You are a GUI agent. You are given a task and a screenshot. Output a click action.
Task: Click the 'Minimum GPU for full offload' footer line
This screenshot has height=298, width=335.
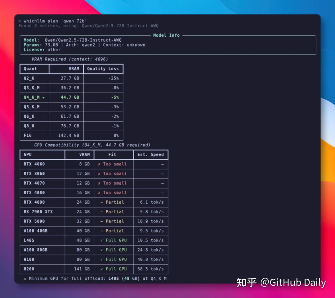click(x=95, y=278)
